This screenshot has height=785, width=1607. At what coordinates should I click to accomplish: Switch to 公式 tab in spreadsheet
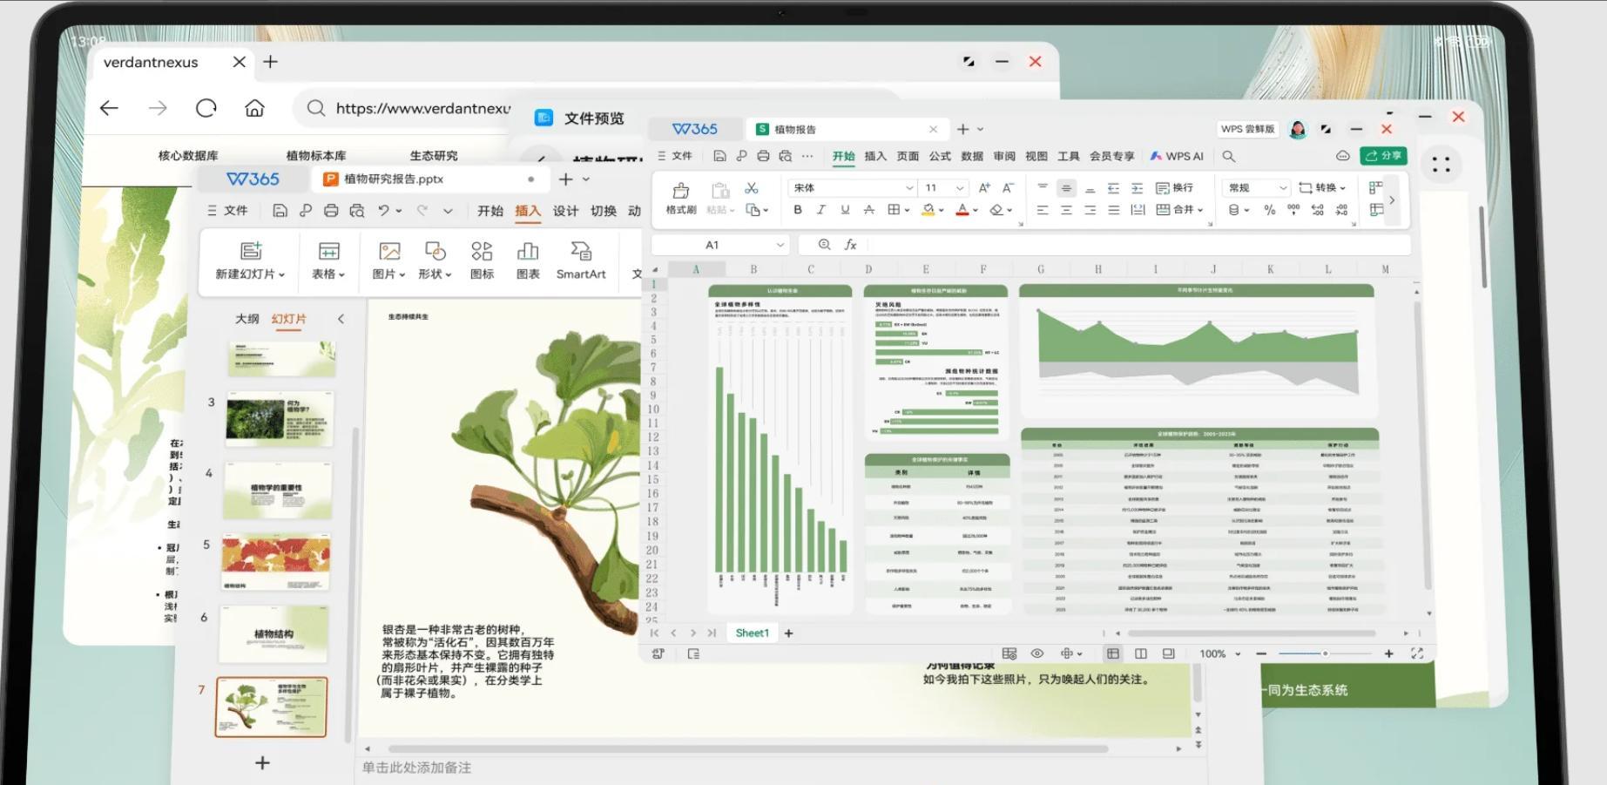point(940,156)
